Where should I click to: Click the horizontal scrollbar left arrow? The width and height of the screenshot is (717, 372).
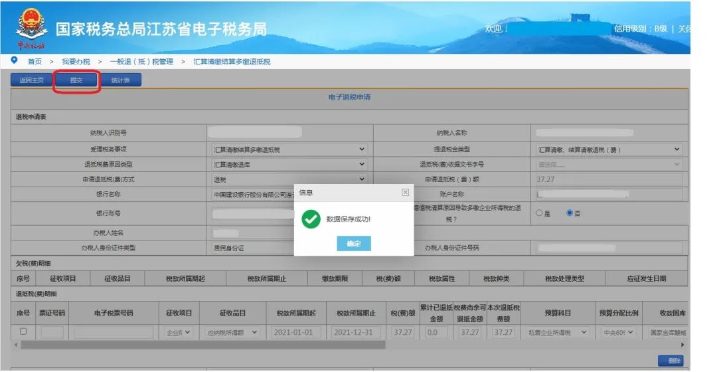15,345
